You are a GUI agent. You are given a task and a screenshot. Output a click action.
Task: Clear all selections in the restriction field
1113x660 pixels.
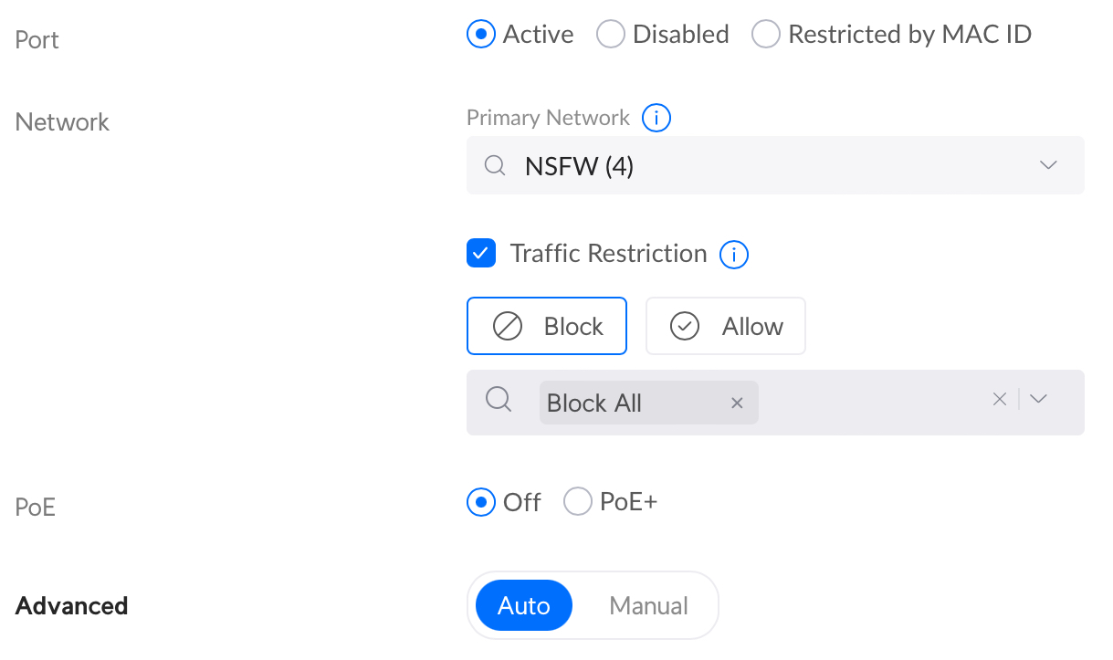[1000, 399]
